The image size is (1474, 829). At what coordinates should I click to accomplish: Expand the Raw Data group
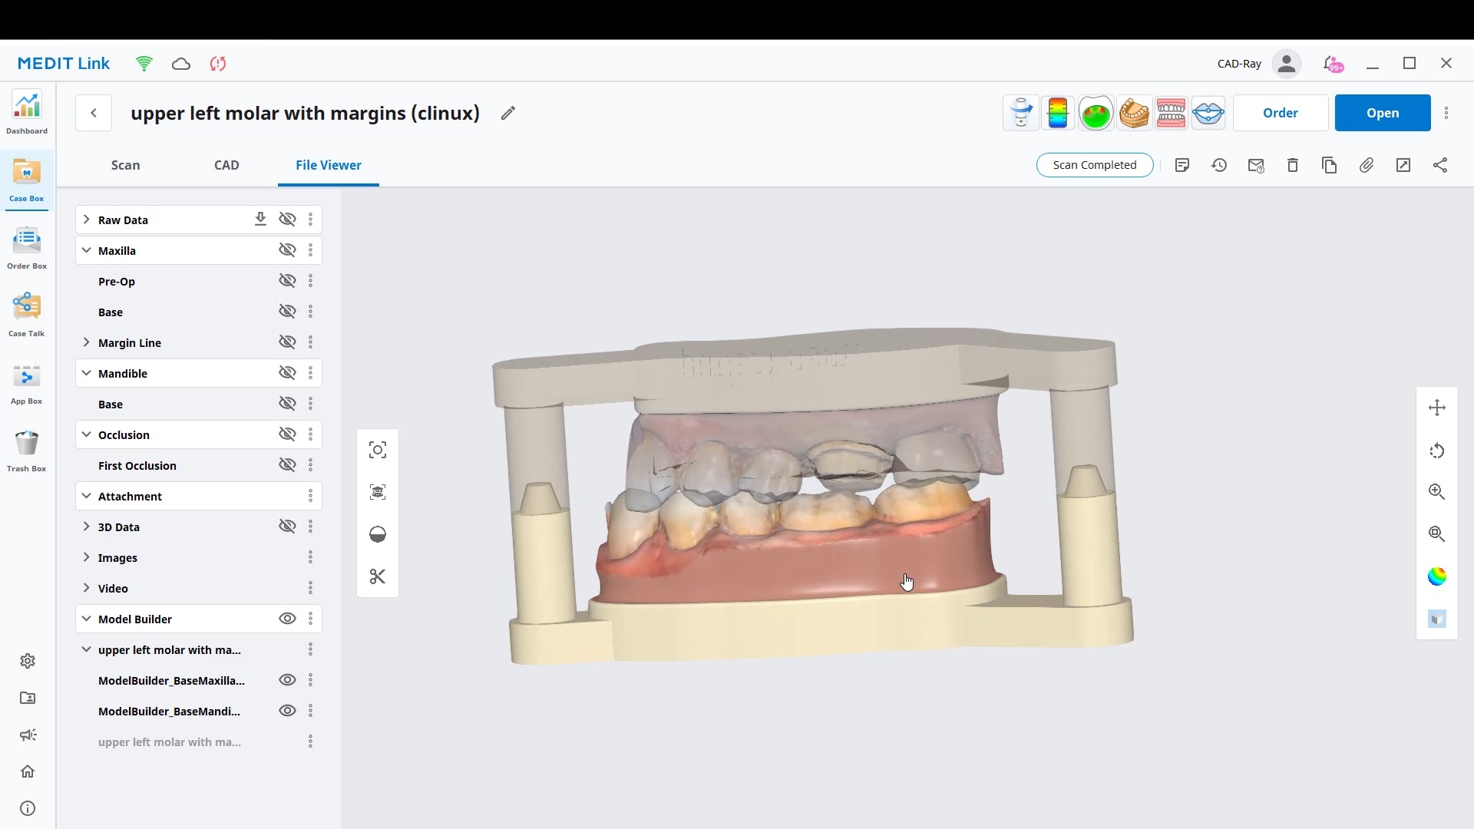tap(86, 220)
